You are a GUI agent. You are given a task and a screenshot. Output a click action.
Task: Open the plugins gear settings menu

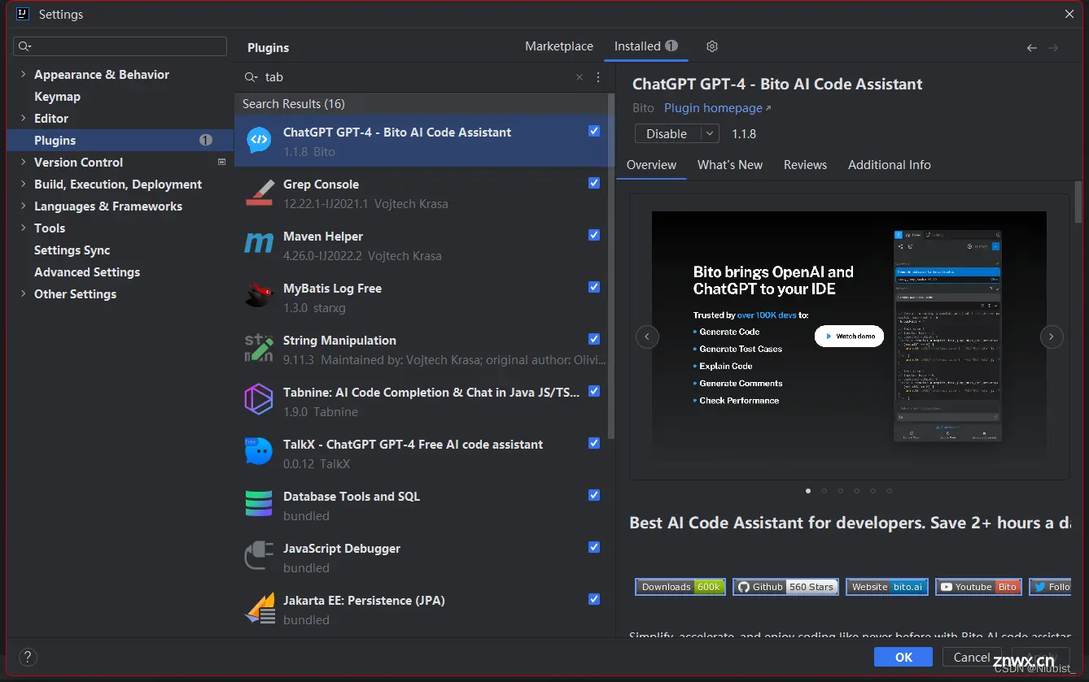click(712, 46)
